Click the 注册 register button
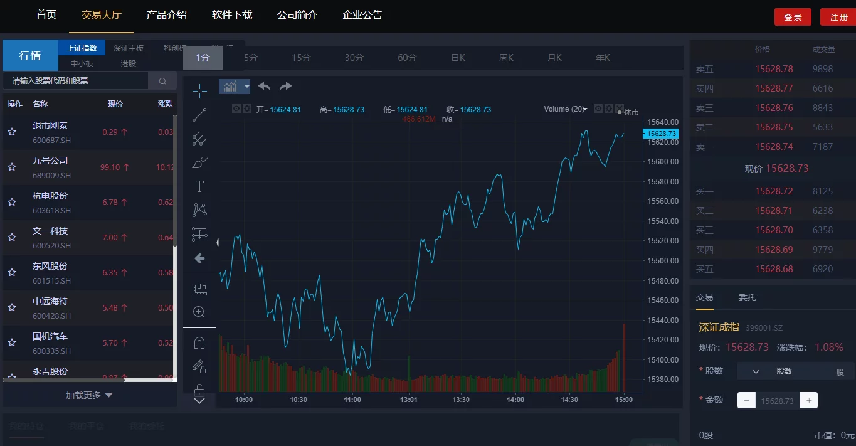Screen dimensions: 856x446 tap(838, 17)
